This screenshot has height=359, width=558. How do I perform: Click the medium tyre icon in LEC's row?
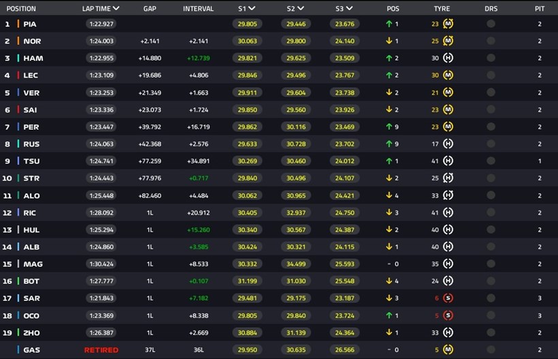(x=448, y=75)
